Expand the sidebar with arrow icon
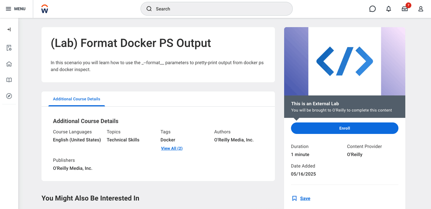This screenshot has width=431, height=209. pyautogui.click(x=9, y=29)
